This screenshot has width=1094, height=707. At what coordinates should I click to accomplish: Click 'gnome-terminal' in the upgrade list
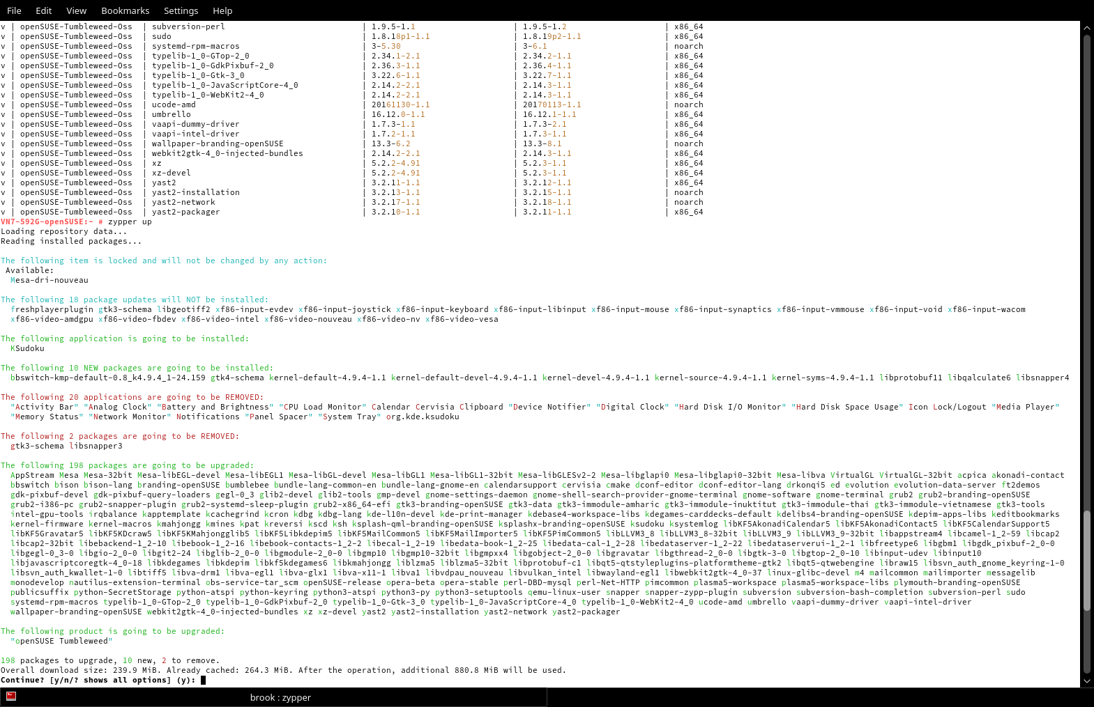[850, 495]
